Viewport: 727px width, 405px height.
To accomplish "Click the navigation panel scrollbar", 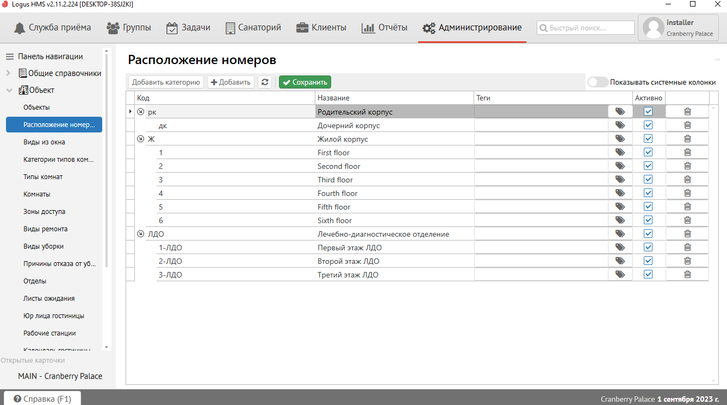I will [x=107, y=160].
